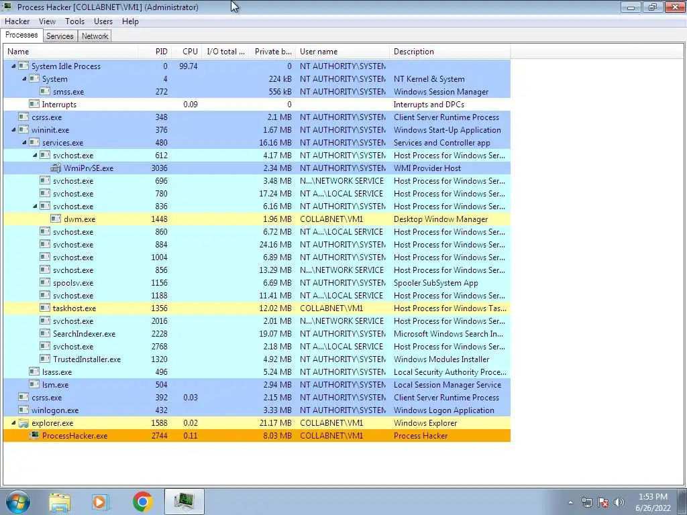Click the lsm.exe process icon
The width and height of the screenshot is (687, 515).
[34, 384]
